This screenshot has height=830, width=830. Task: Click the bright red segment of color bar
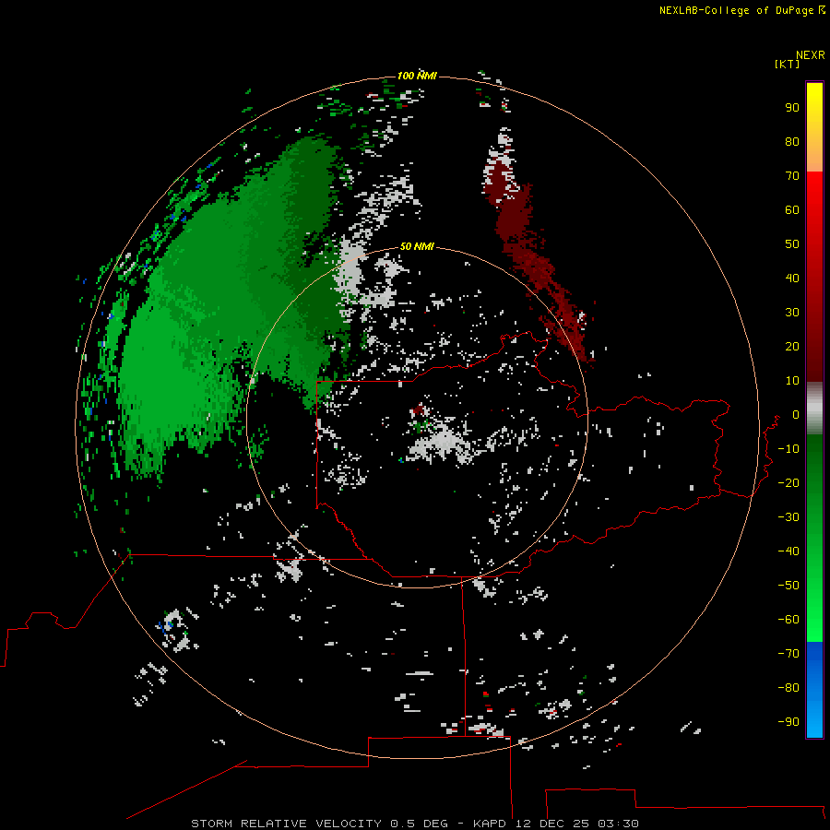pos(814,212)
